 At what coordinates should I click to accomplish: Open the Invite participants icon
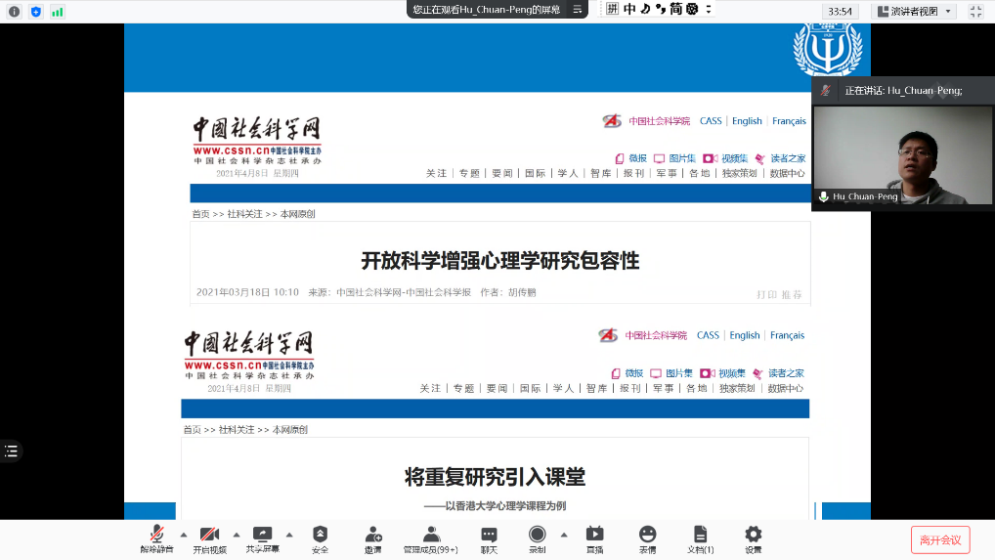click(x=373, y=538)
